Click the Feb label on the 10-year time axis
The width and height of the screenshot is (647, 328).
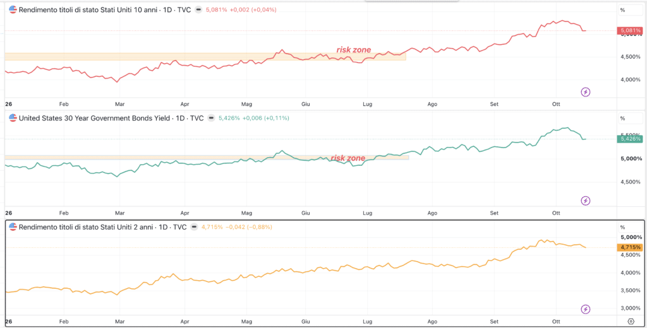pos(64,104)
